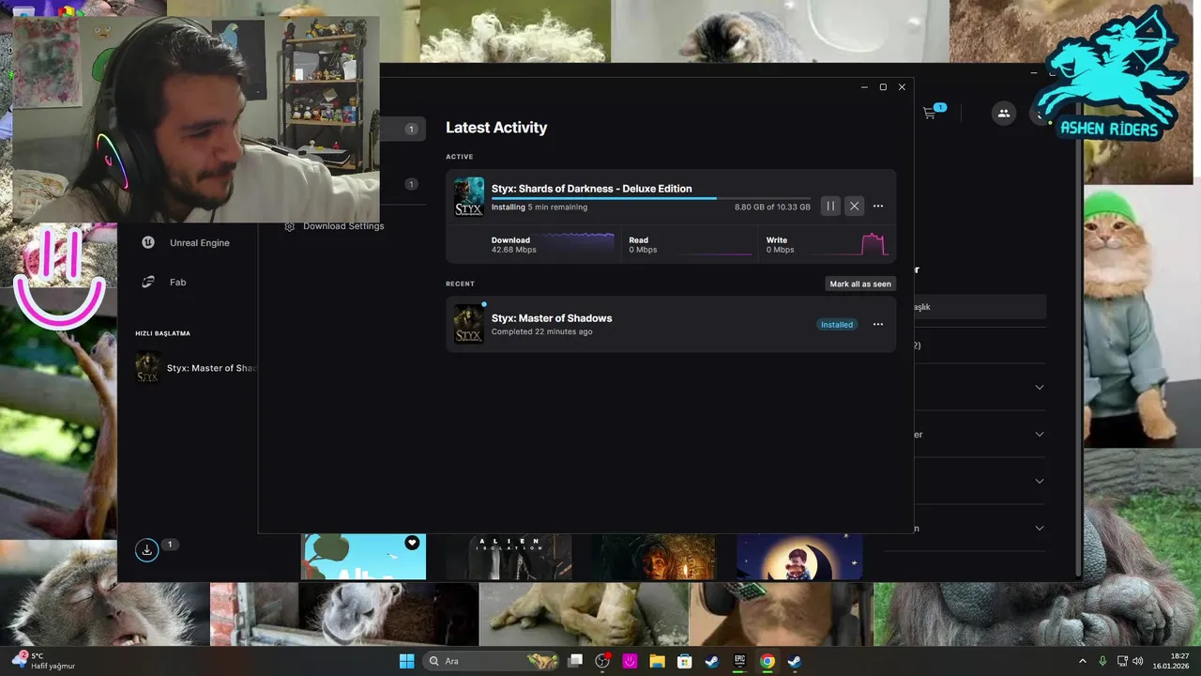1201x676 pixels.
Task: Open the pink smiley app in taskbar
Action: click(630, 661)
